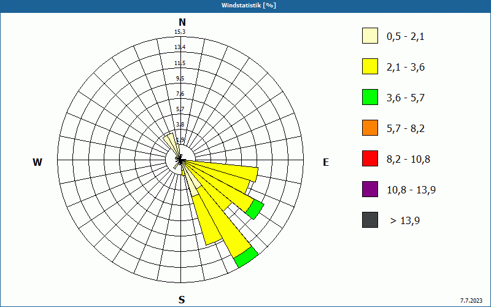Click the 3,8 radial axis value
The width and height of the screenshot is (491, 307).
tap(180, 125)
